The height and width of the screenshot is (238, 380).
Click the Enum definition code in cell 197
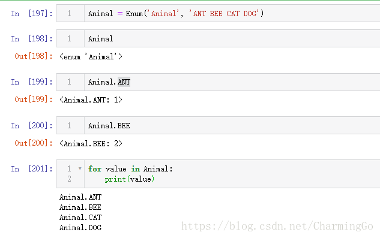176,13
